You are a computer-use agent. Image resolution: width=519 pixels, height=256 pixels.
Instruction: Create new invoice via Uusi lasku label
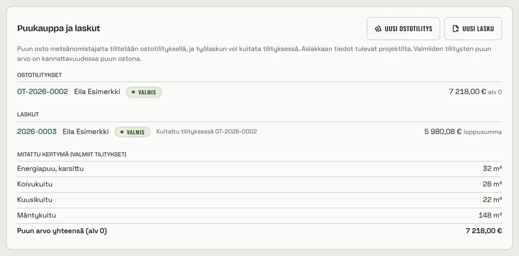click(x=478, y=29)
